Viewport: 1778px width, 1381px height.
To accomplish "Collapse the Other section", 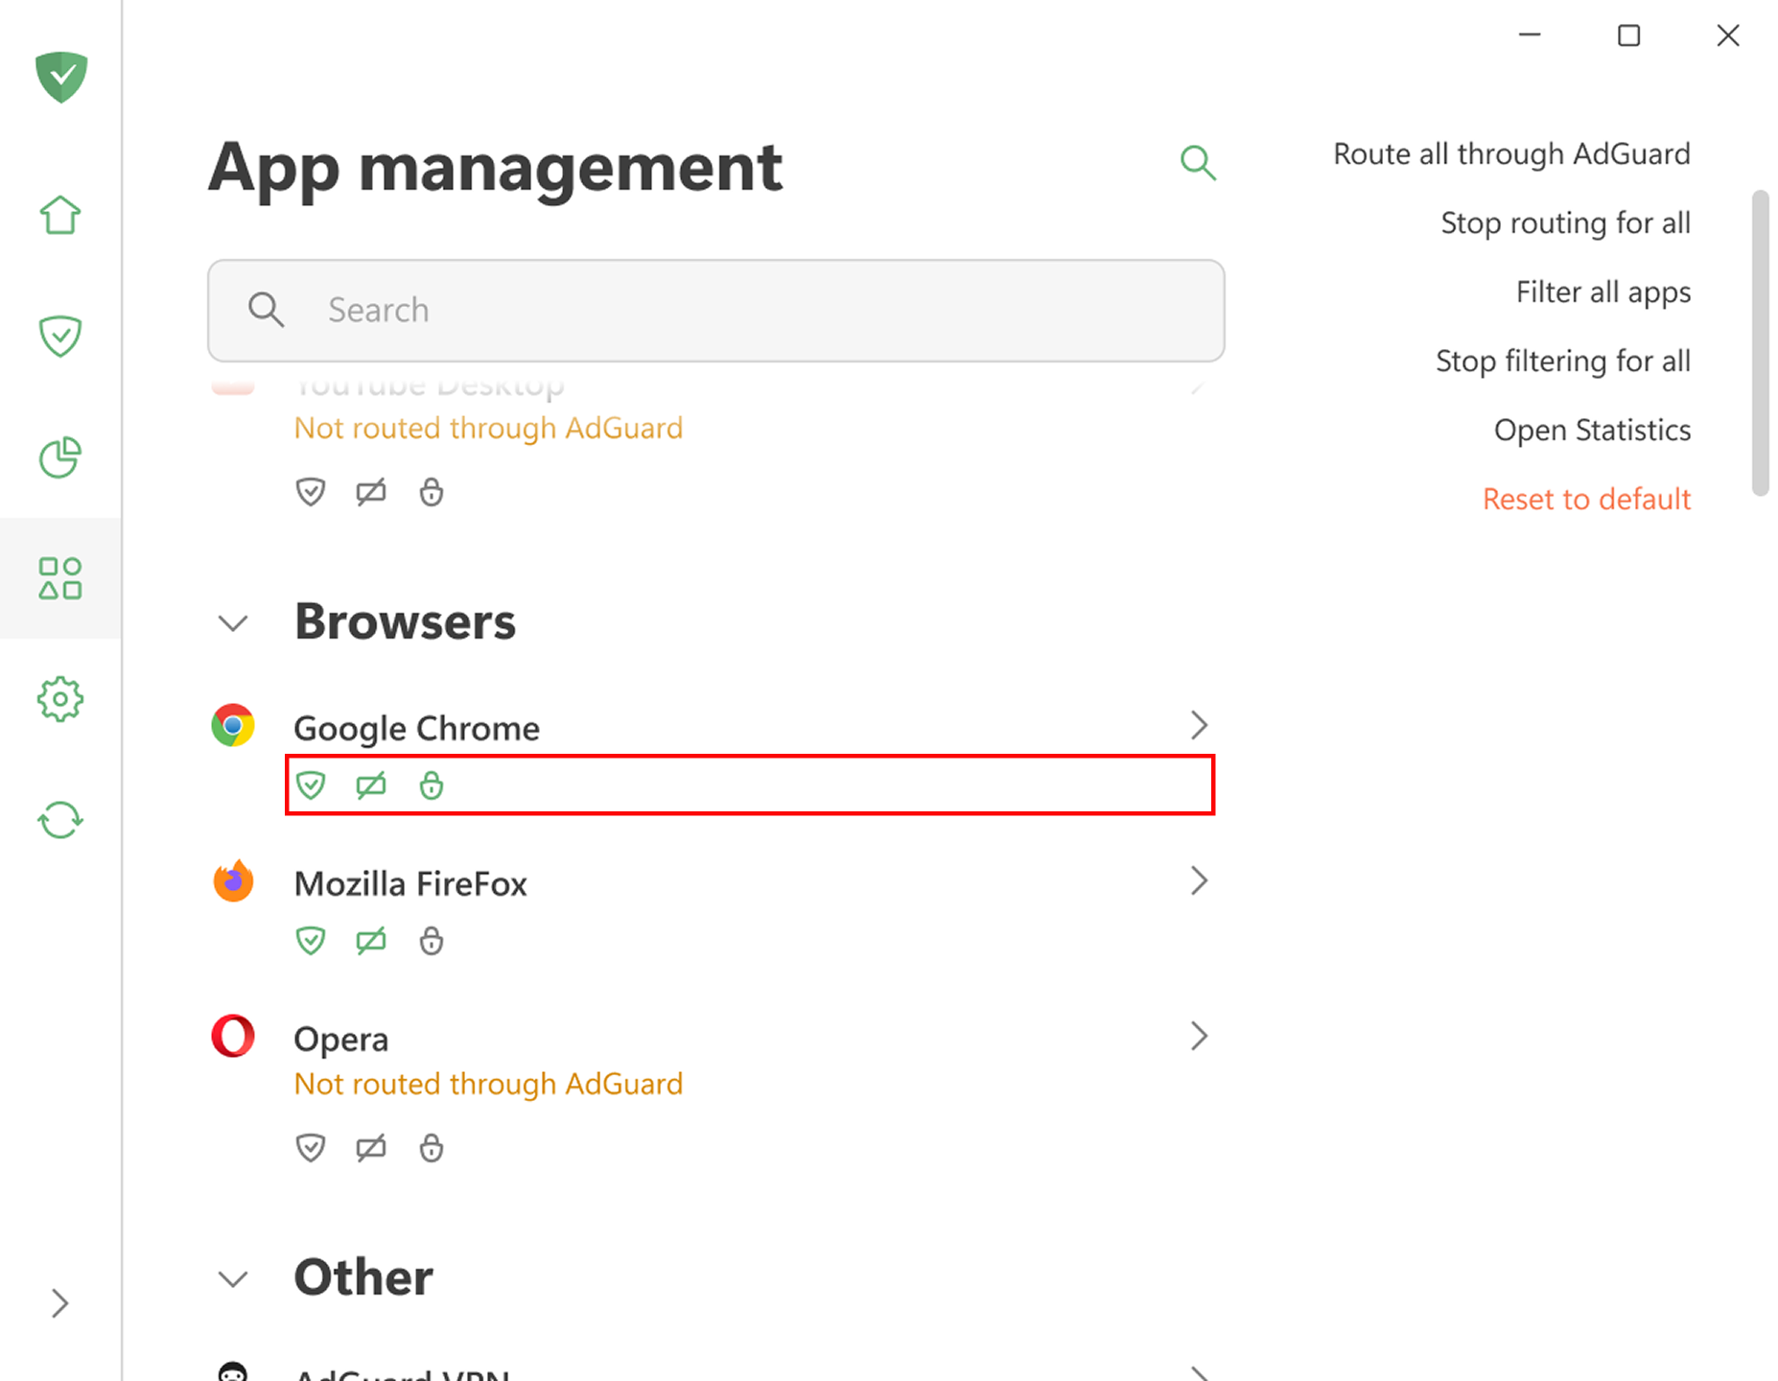I will [232, 1277].
